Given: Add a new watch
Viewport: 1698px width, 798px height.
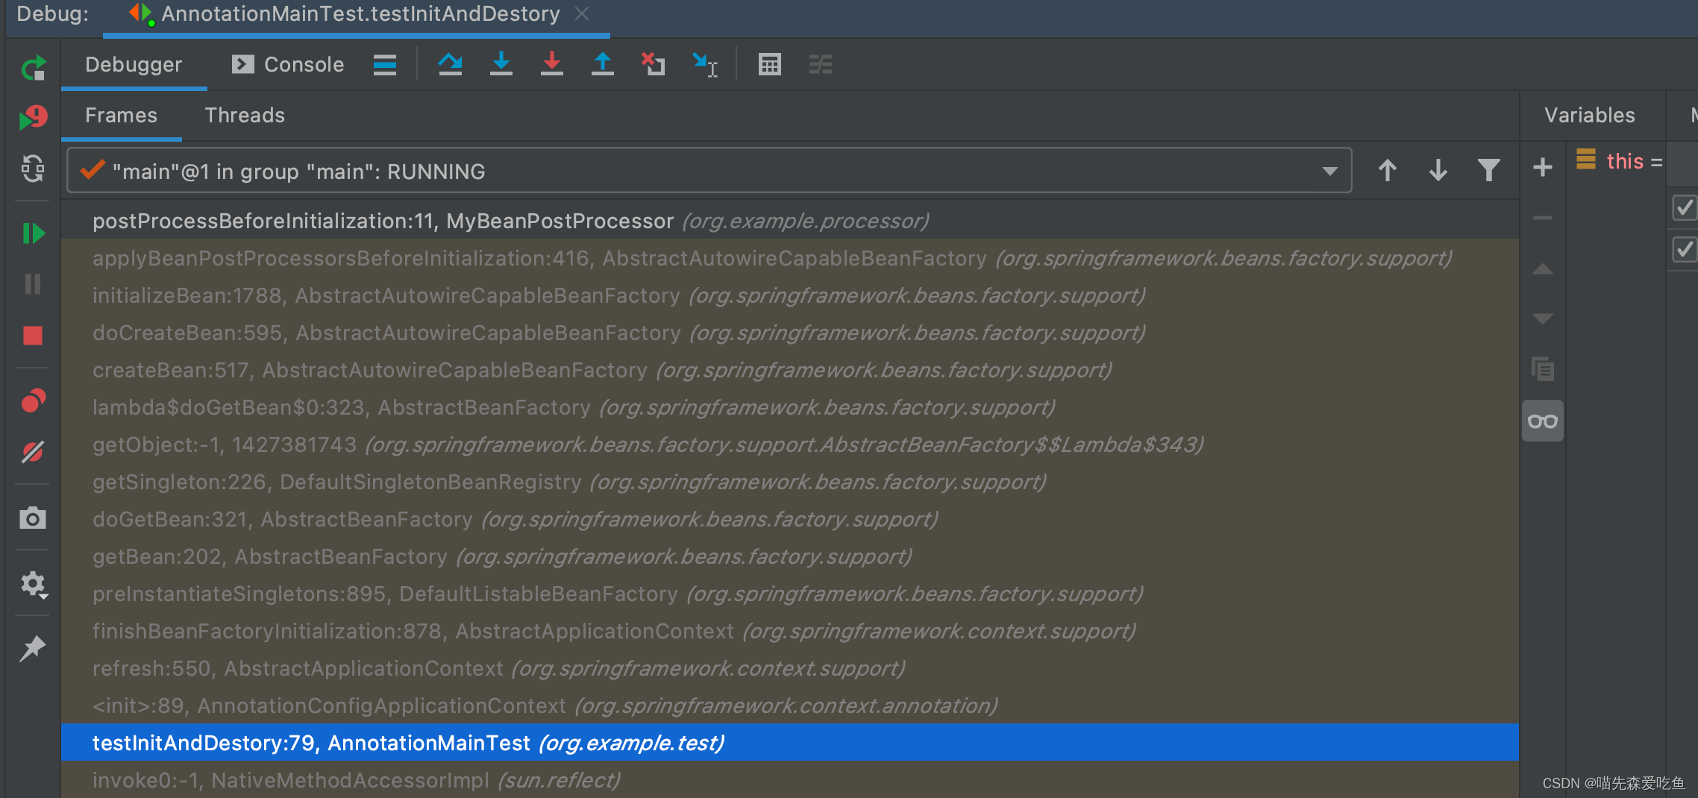Looking at the screenshot, I should pos(1542,167).
